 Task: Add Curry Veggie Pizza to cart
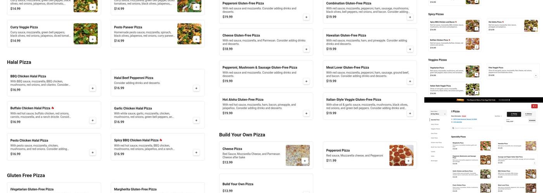92,39
